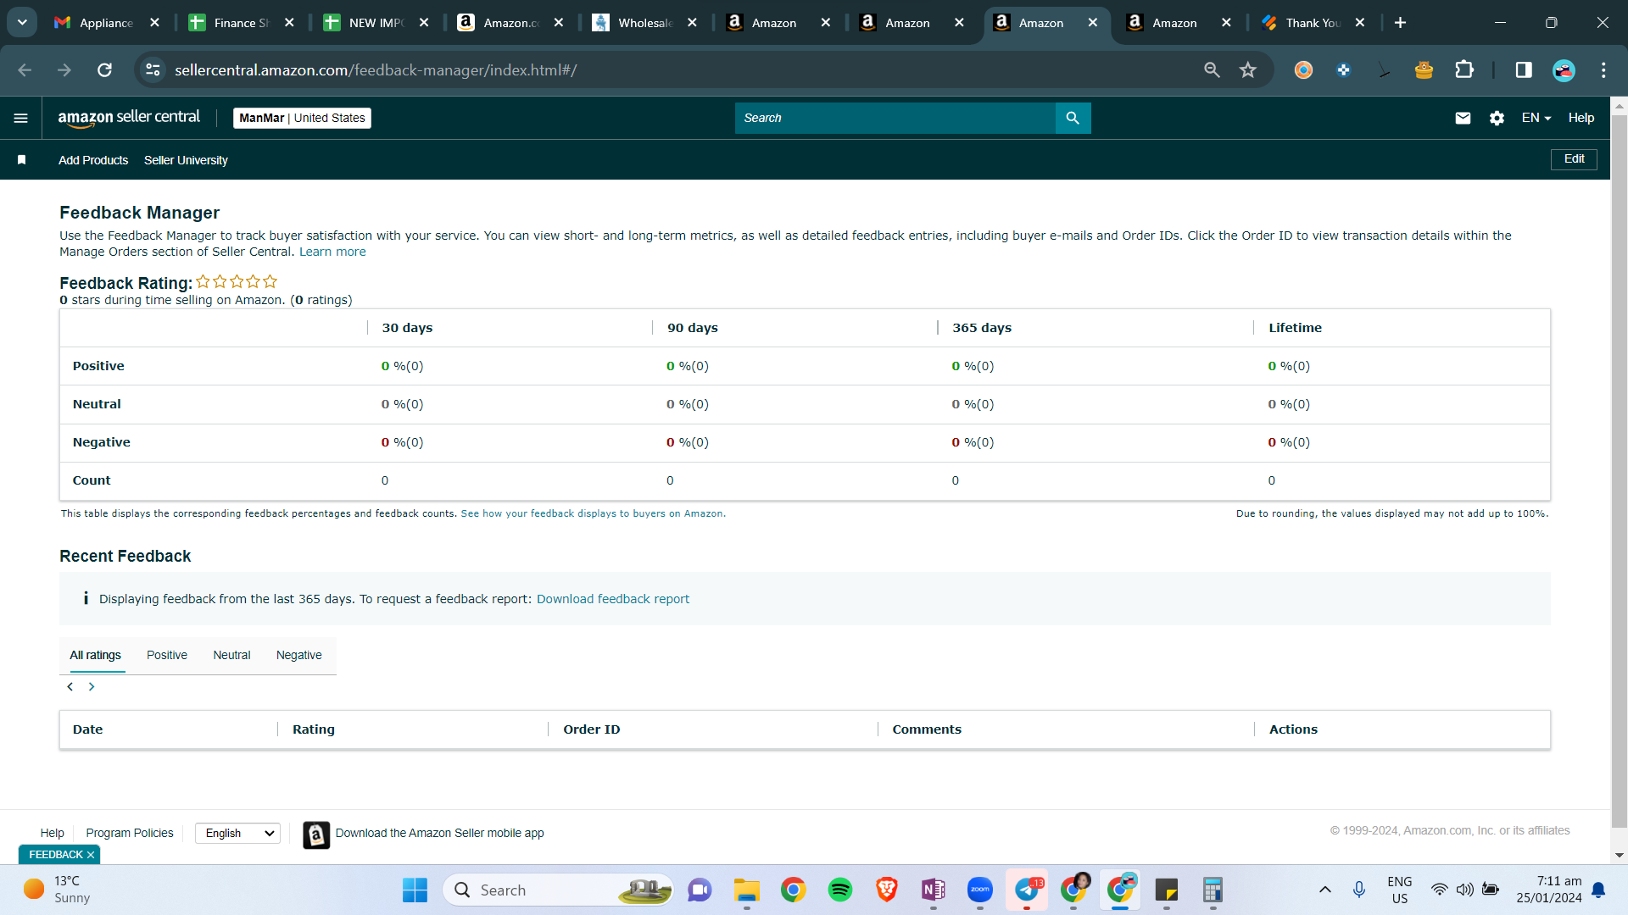Open browser zoom magnifier icon
Viewport: 1628px width, 915px height.
click(1212, 70)
